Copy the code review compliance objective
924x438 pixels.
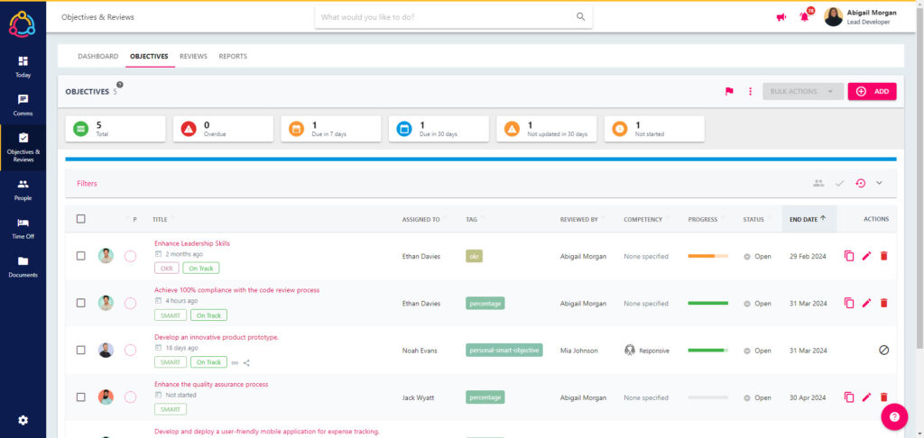click(849, 303)
